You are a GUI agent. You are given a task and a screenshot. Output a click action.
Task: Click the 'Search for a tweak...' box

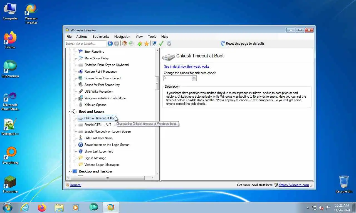click(85, 44)
